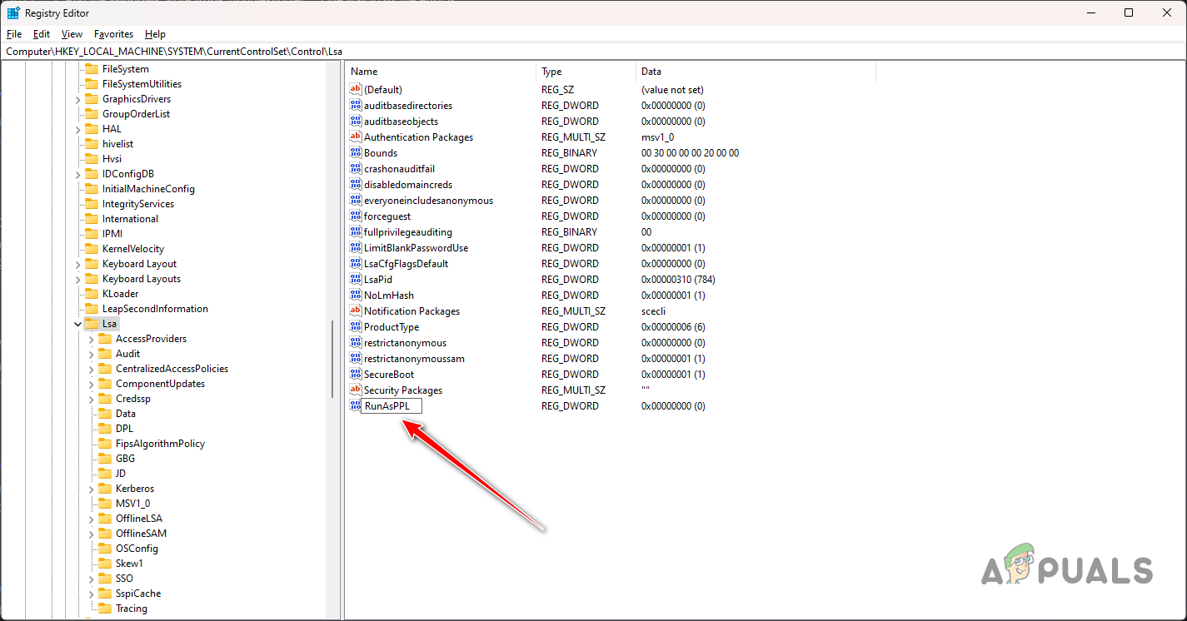
Task: Open the View menu
Action: click(x=72, y=34)
